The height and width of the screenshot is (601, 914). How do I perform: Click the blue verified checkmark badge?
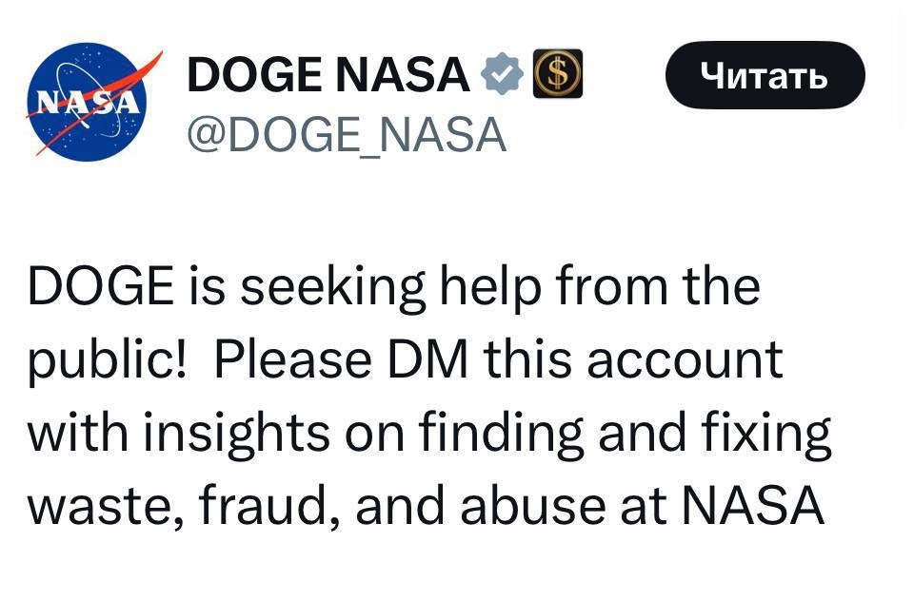[x=502, y=76]
